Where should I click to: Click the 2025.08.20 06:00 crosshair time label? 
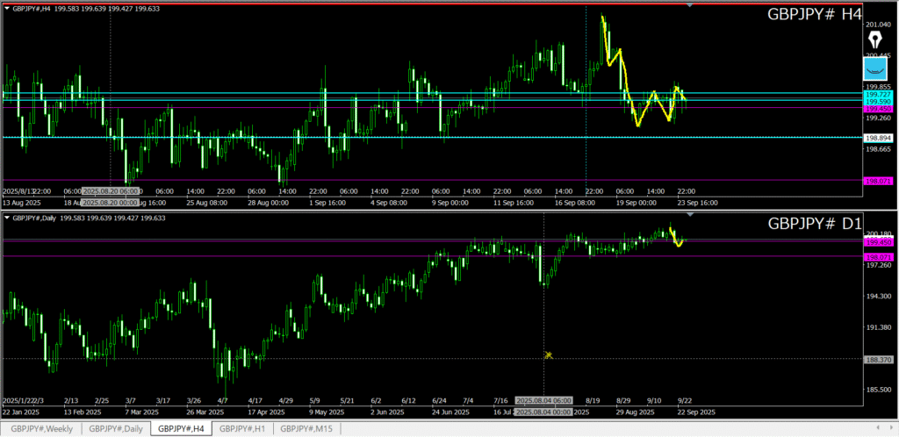110,190
